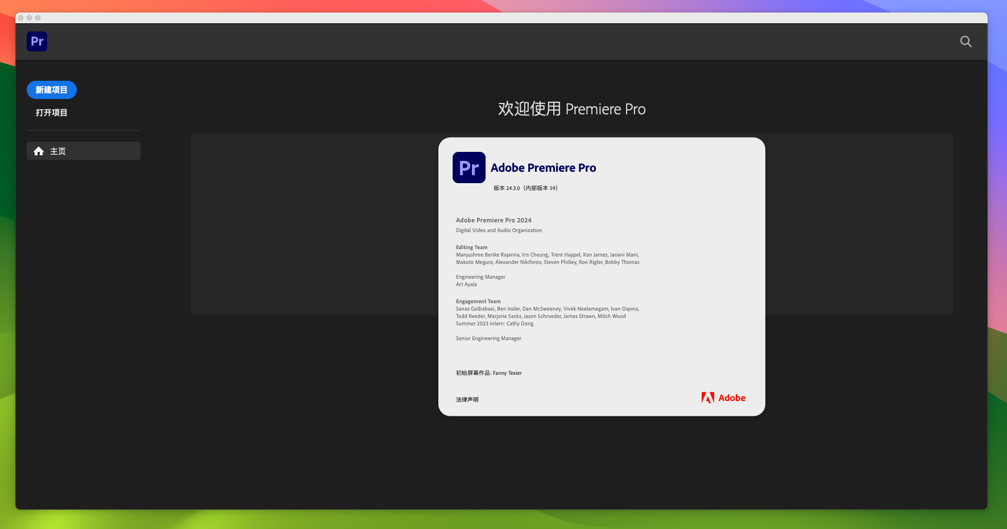
Task: Click the Premiere Pro logo in the header
Action: click(37, 42)
